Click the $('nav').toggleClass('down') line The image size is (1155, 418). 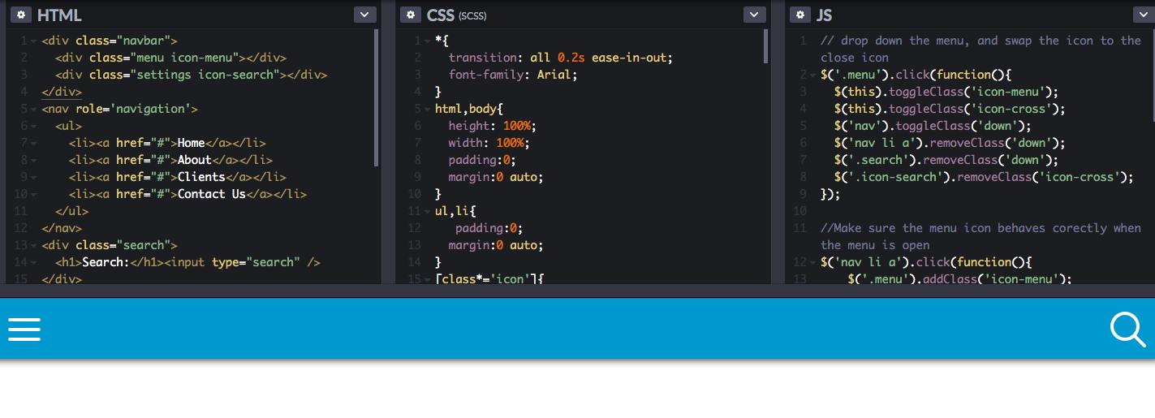933,126
